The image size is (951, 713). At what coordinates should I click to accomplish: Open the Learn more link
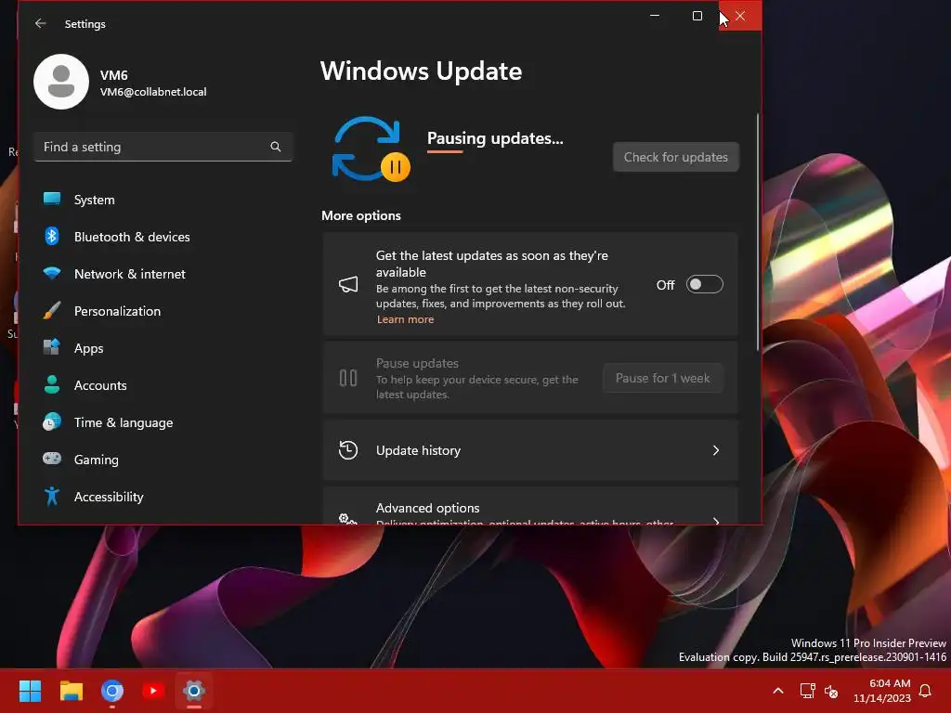(405, 319)
